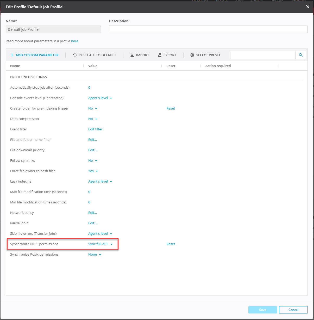Expand the Synchronize Posix permissions dropdown
Viewport: 314px width, 320px height.
click(x=95, y=255)
